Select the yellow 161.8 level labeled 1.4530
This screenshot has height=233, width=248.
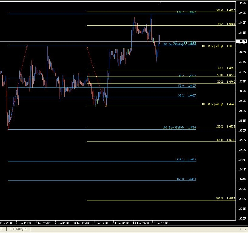coord(225,140)
